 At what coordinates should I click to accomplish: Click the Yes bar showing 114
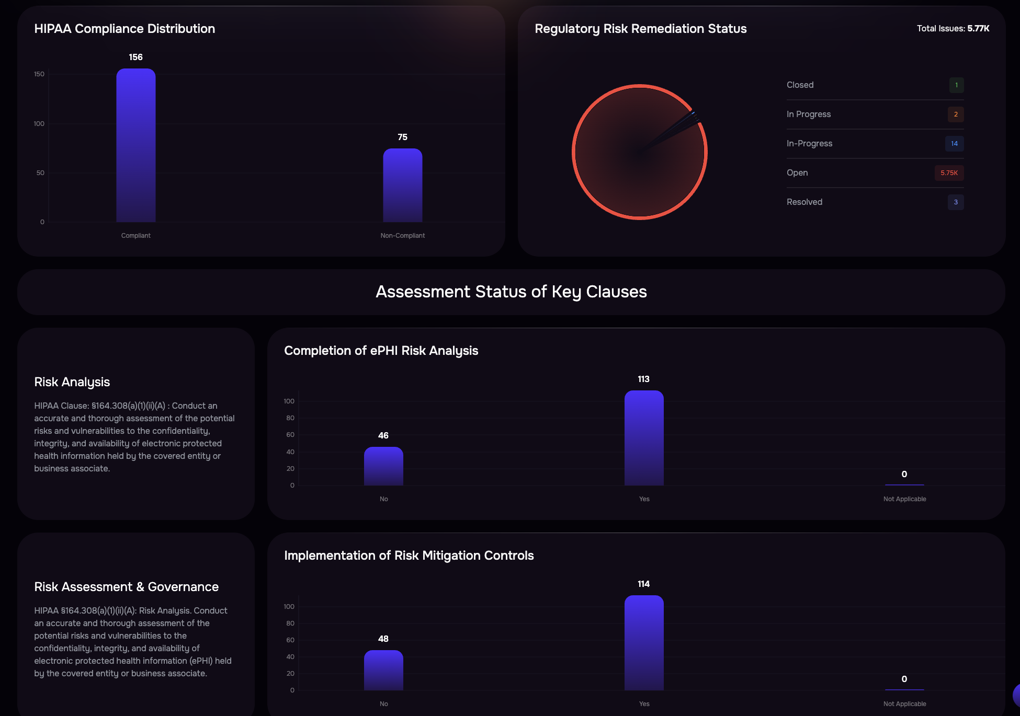[644, 643]
